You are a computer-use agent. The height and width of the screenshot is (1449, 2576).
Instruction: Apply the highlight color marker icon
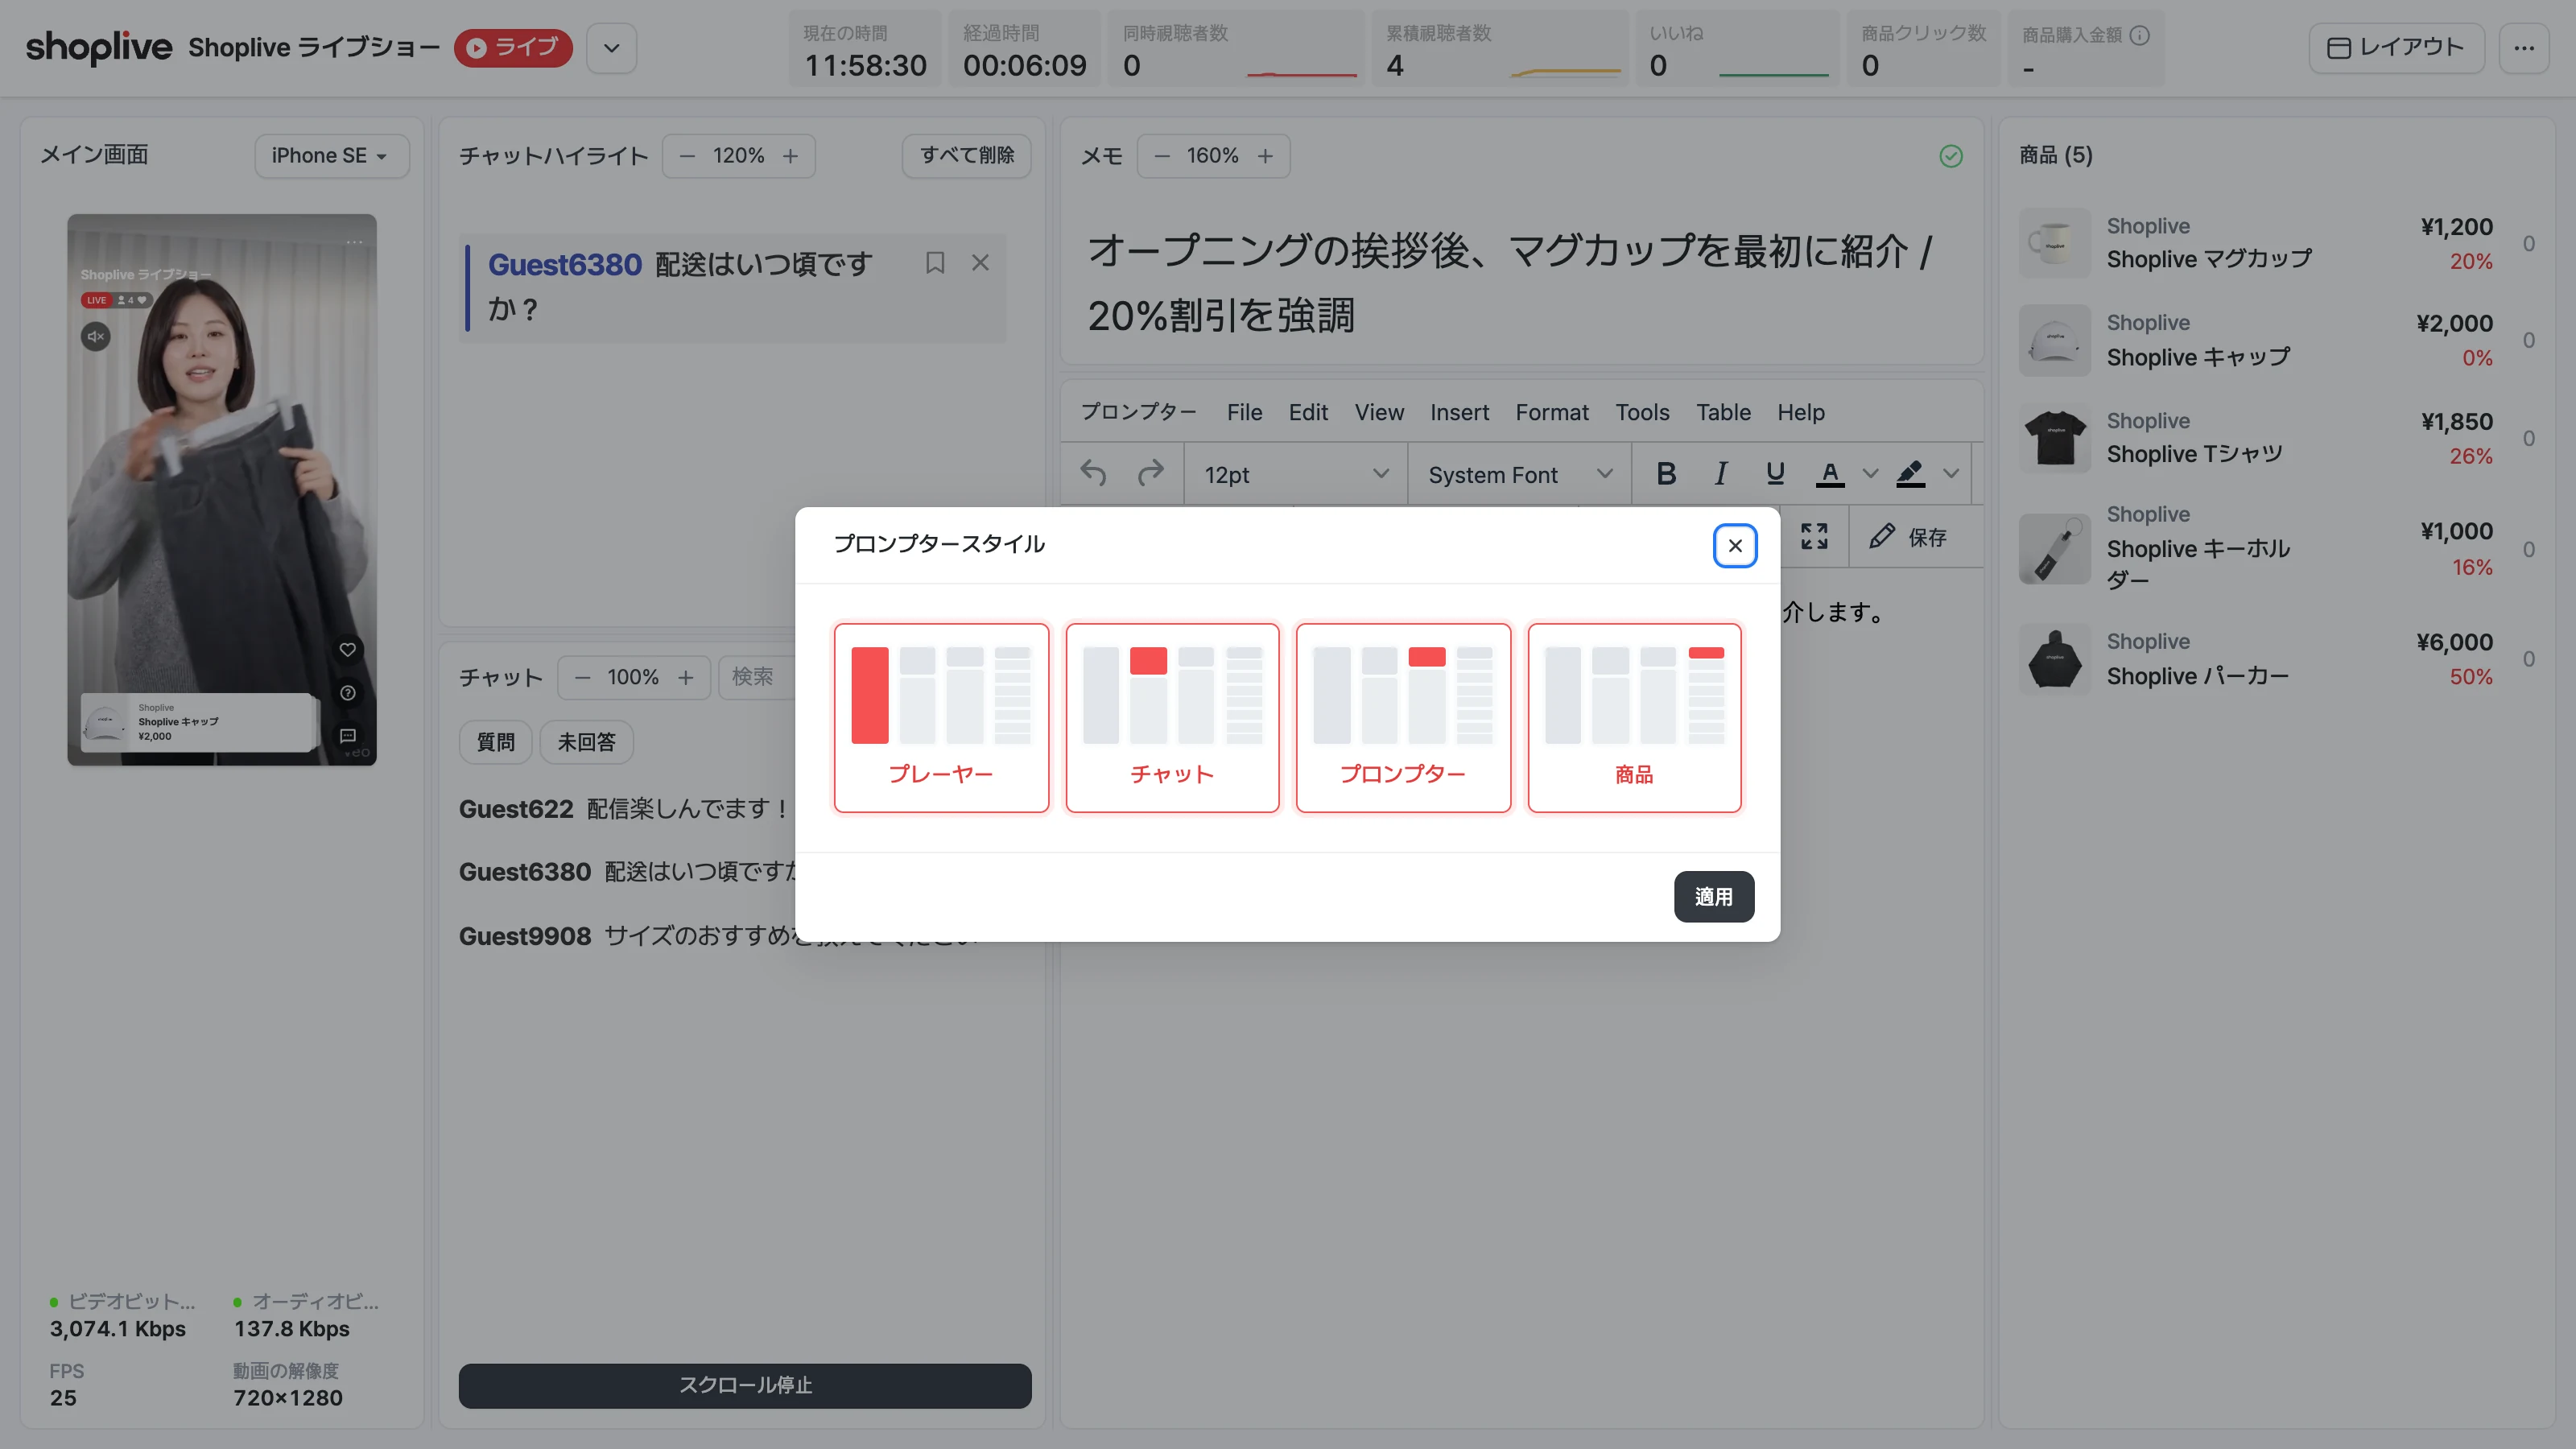[x=1910, y=474]
